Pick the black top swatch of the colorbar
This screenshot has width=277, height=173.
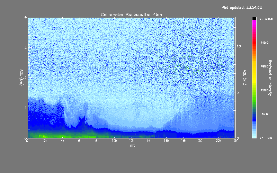click(254, 19)
